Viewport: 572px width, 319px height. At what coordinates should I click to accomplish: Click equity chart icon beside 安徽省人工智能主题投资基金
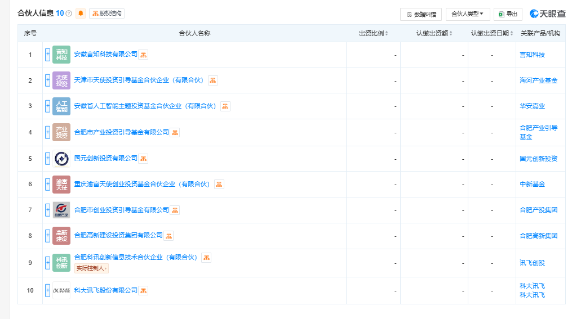click(225, 106)
